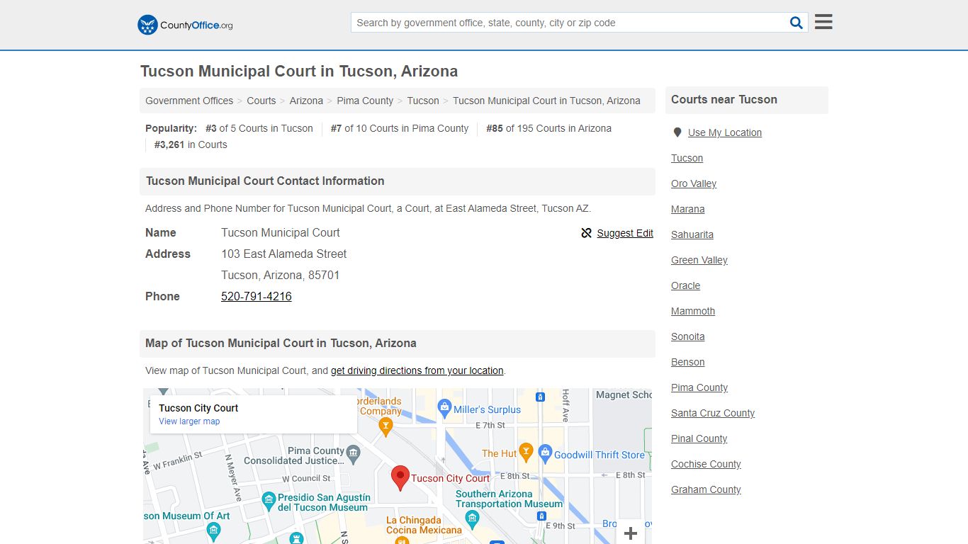Open Tucson in Courts near Tucson
The height and width of the screenshot is (544, 968).
pyautogui.click(x=687, y=158)
